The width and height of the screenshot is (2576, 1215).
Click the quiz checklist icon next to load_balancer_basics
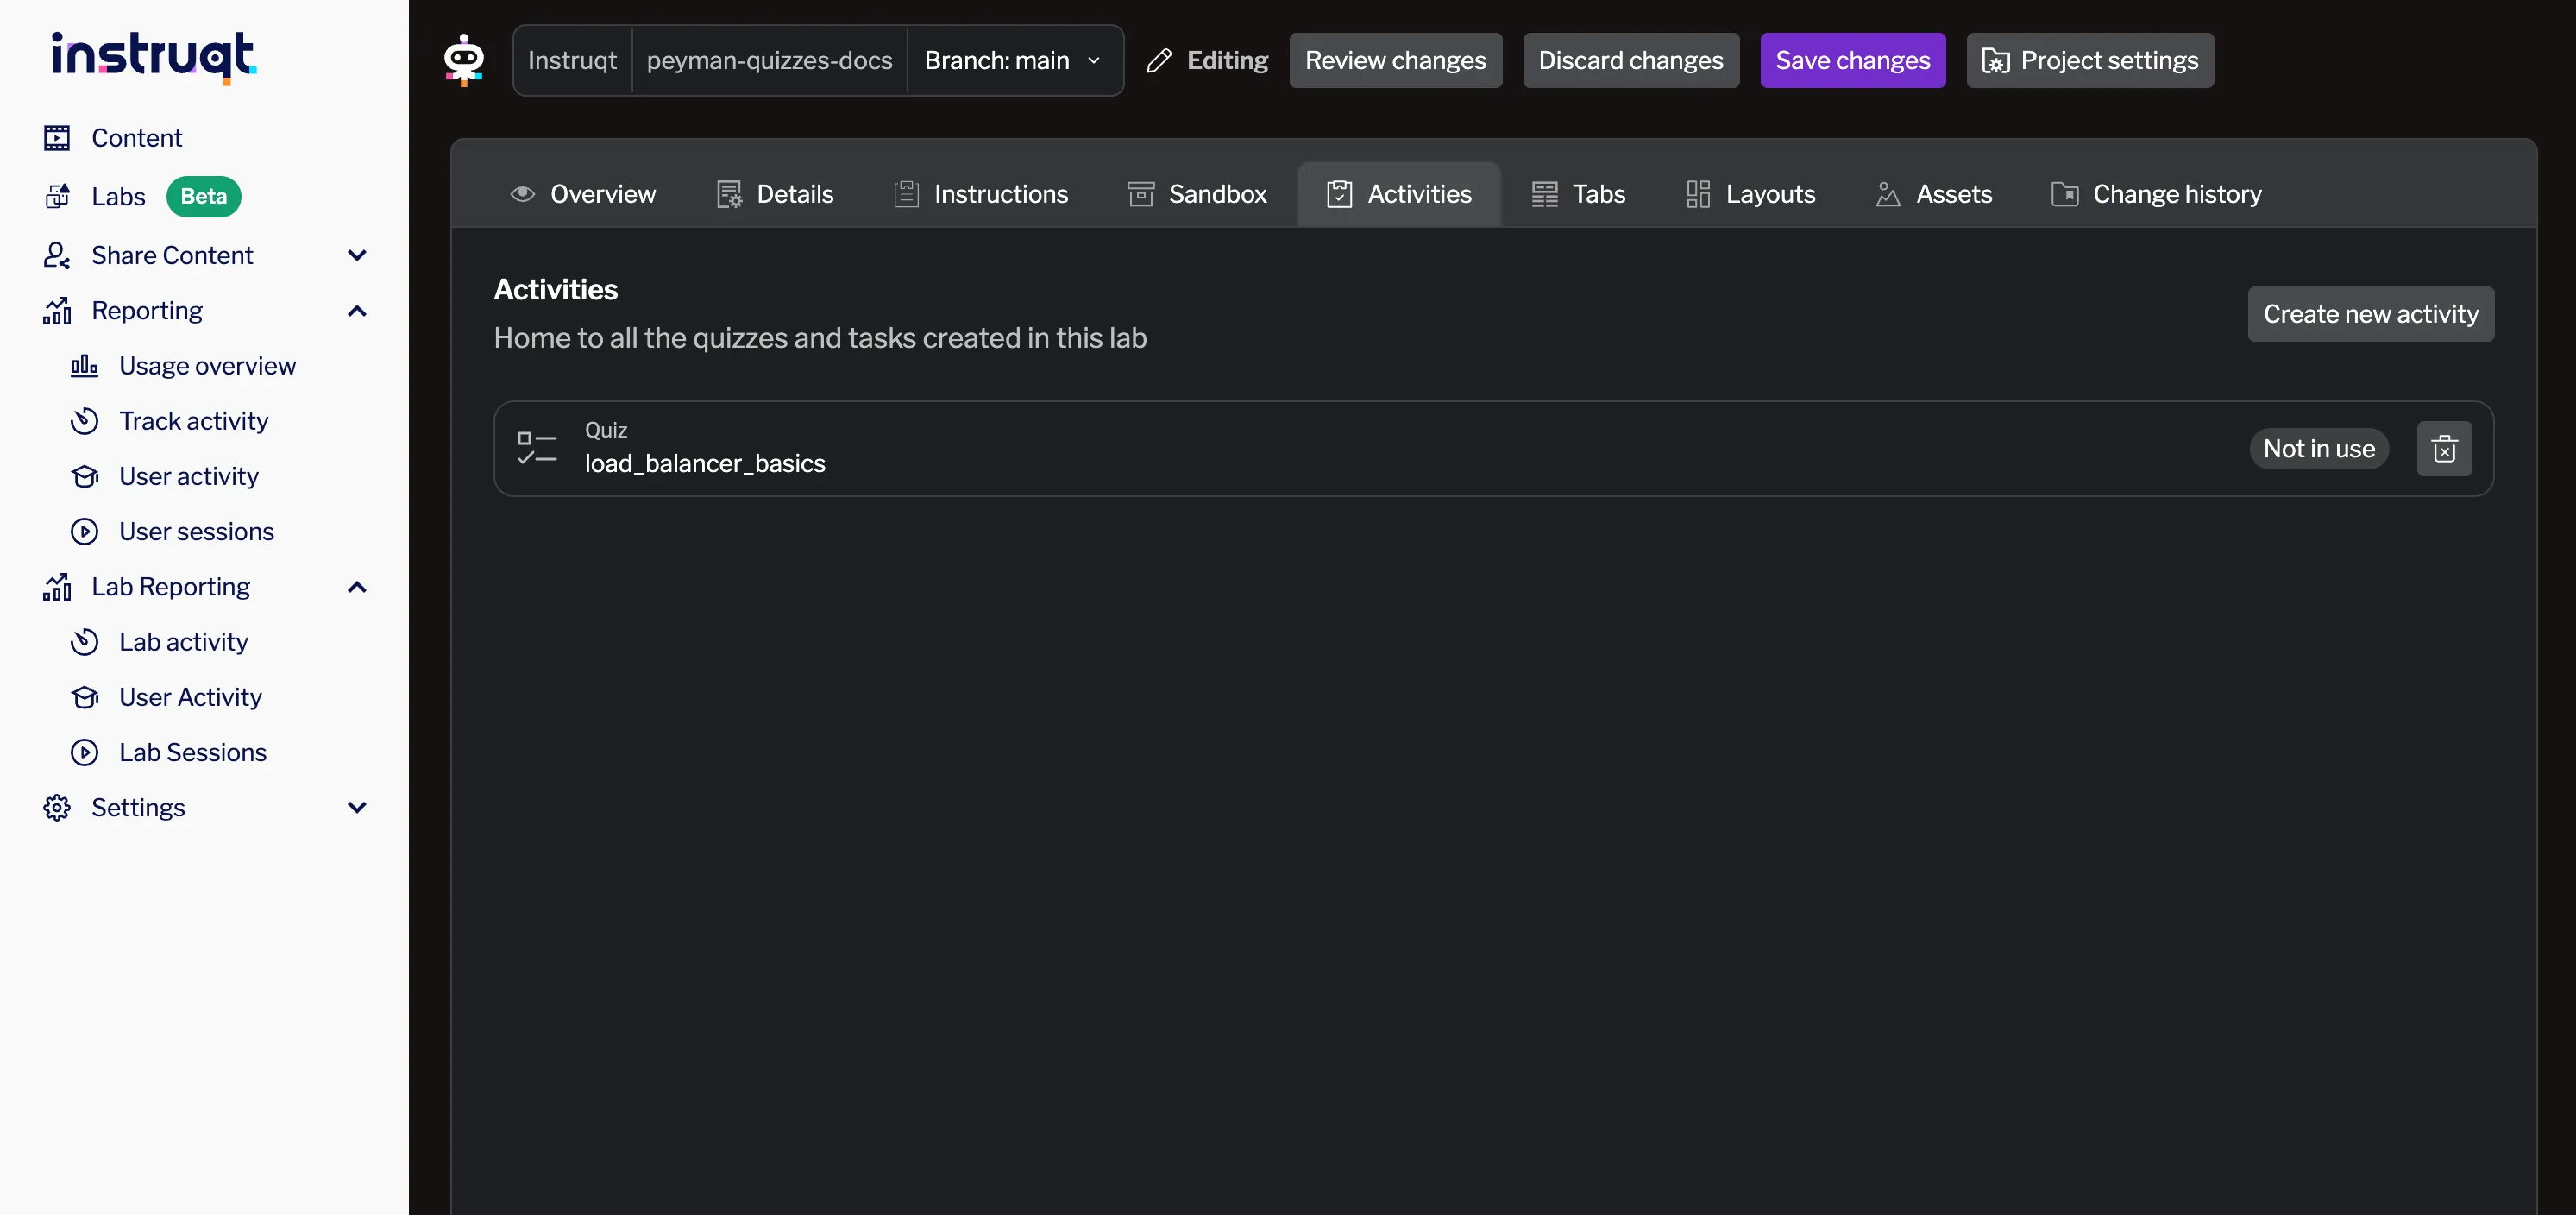point(536,447)
